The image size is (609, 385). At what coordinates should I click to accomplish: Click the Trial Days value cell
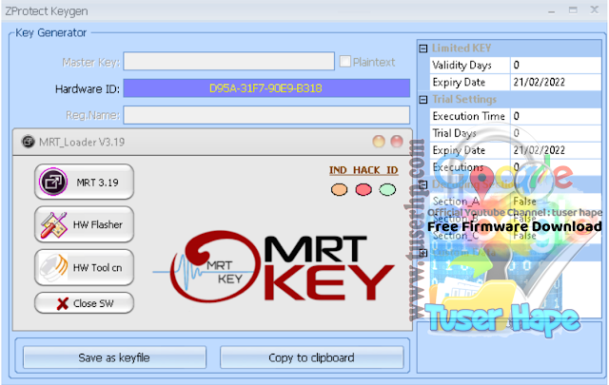pos(556,133)
